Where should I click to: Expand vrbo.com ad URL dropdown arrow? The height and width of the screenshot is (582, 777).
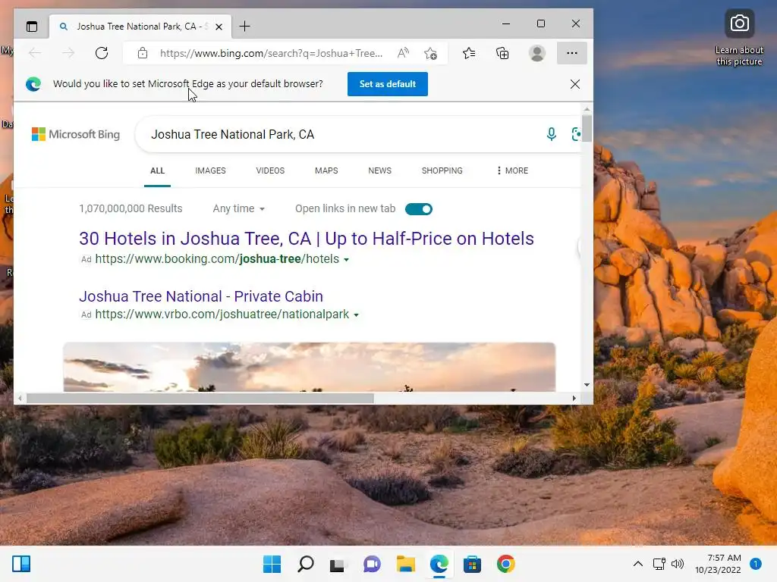pos(356,315)
